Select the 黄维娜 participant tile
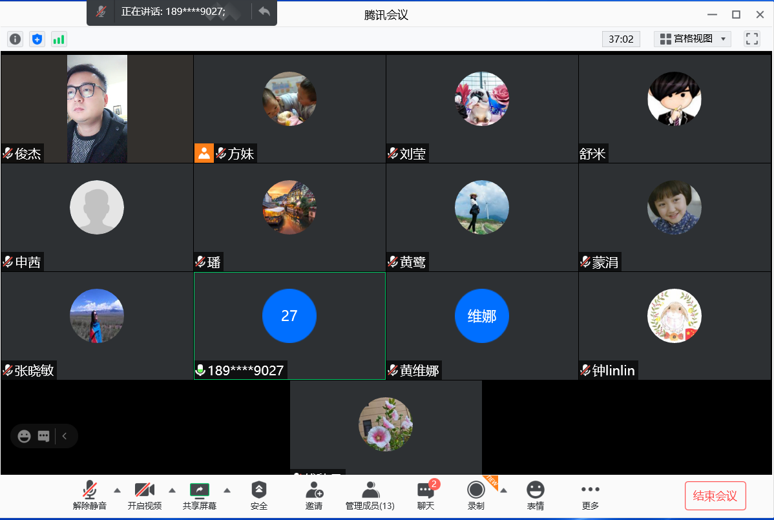 click(x=481, y=326)
